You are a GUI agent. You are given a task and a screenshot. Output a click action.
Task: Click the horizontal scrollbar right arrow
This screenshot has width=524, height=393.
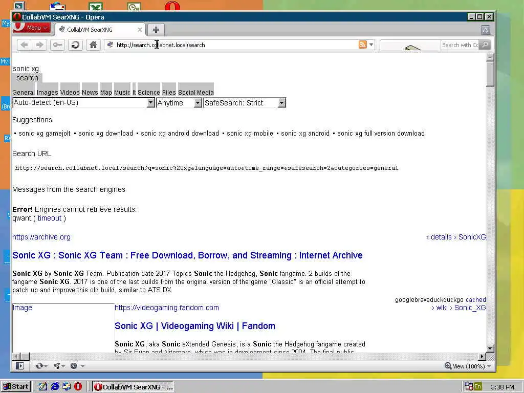coord(482,356)
